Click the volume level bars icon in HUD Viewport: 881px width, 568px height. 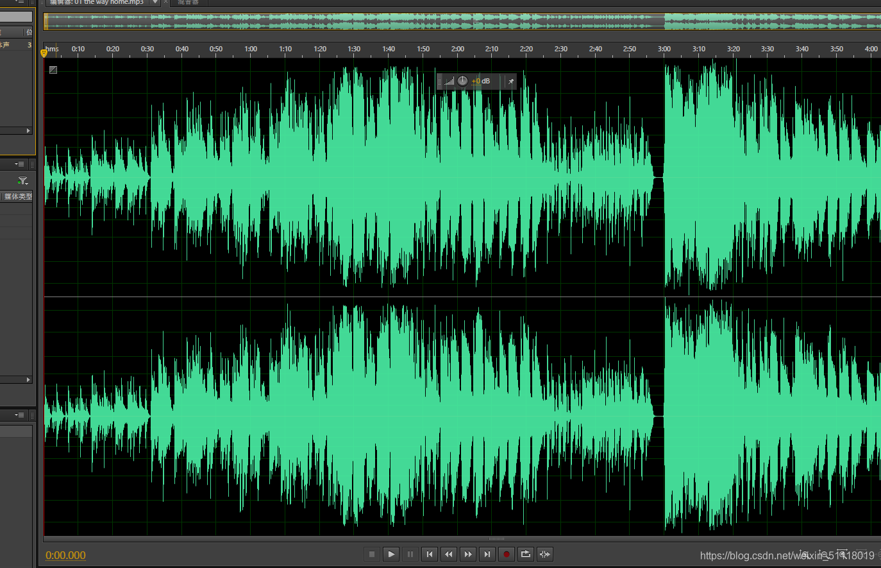point(449,82)
